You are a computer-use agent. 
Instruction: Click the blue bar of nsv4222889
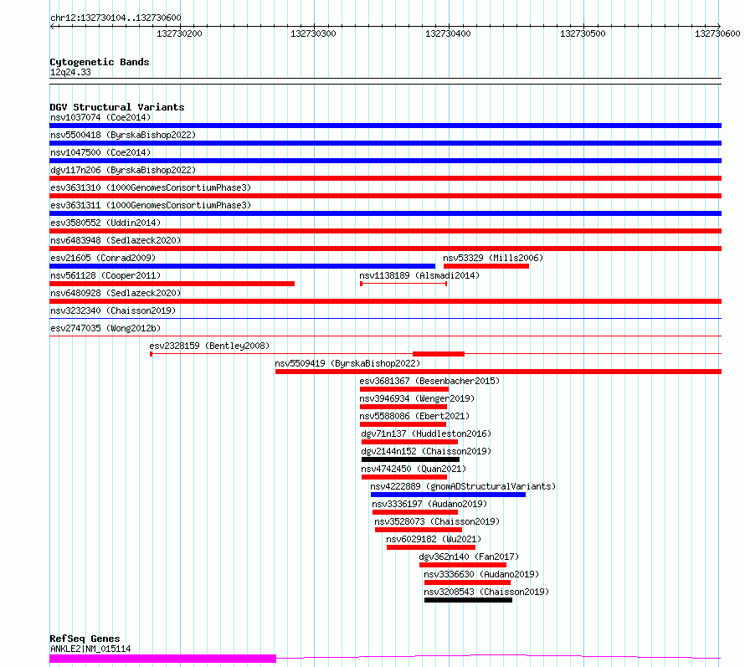click(448, 495)
